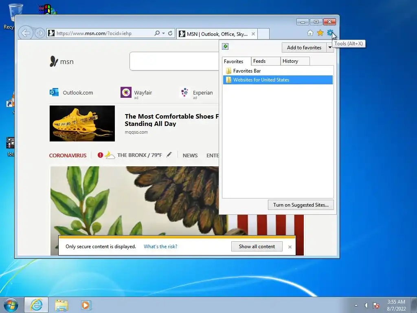Open the Wayfair ad icon
417x313 pixels.
(x=126, y=93)
